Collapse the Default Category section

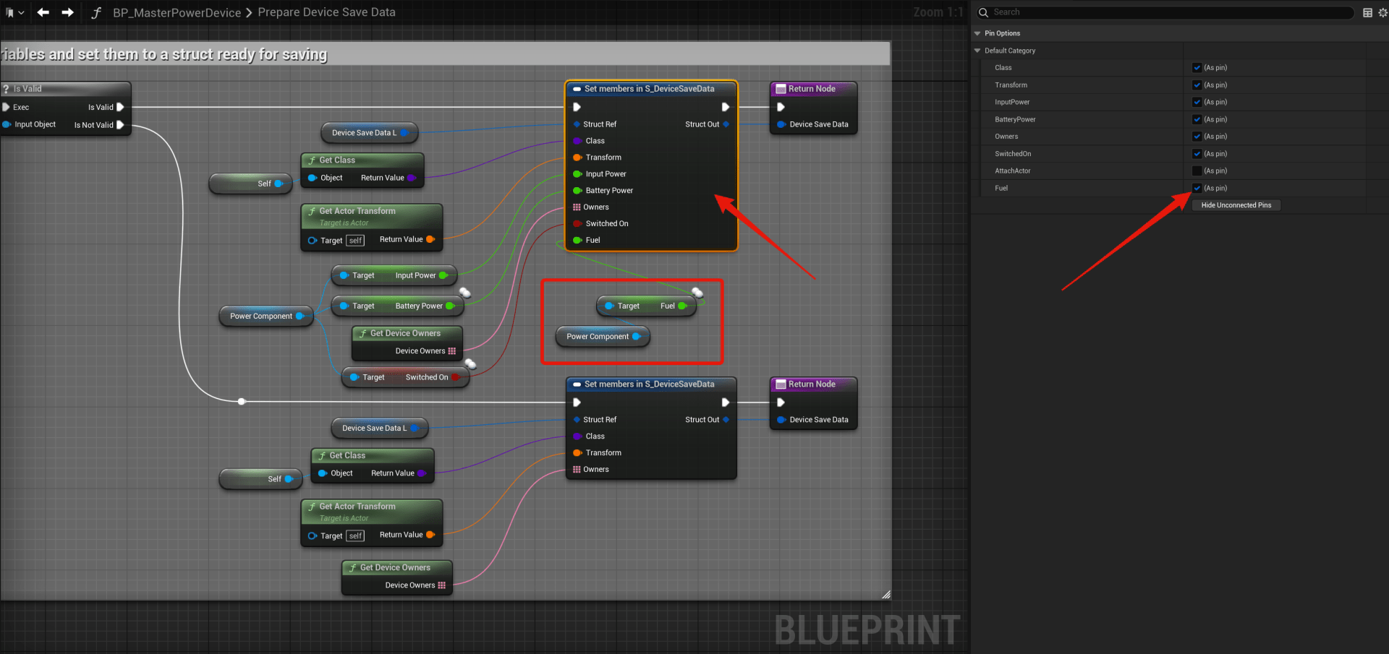tap(977, 51)
